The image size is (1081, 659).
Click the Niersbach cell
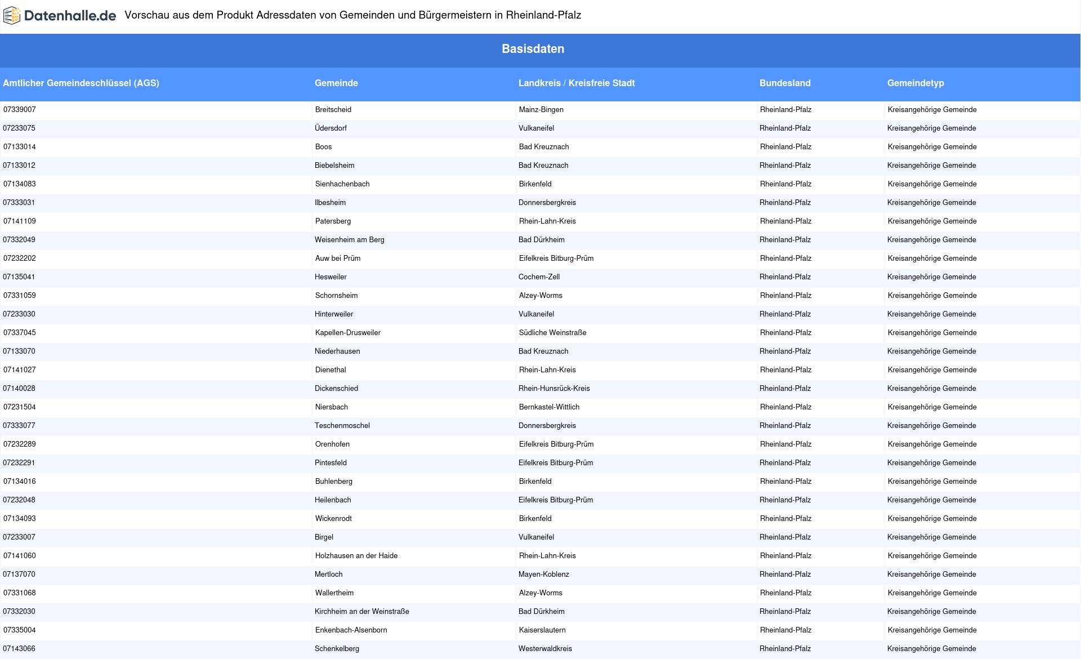click(414, 407)
